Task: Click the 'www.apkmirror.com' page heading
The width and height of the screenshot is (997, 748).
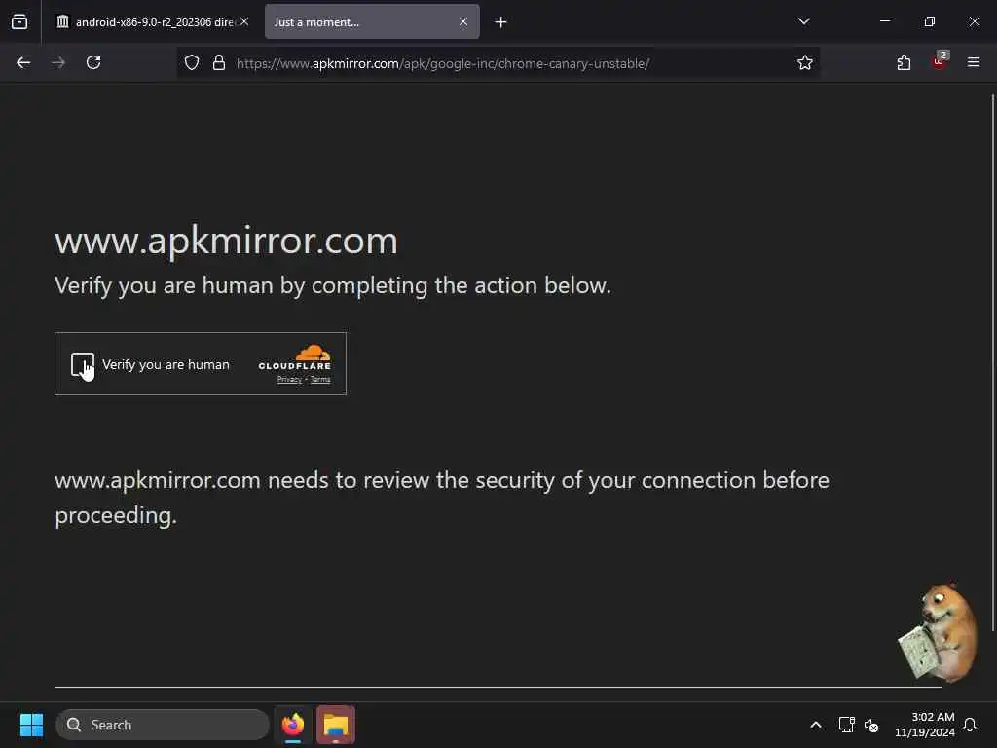Action: pyautogui.click(x=226, y=242)
